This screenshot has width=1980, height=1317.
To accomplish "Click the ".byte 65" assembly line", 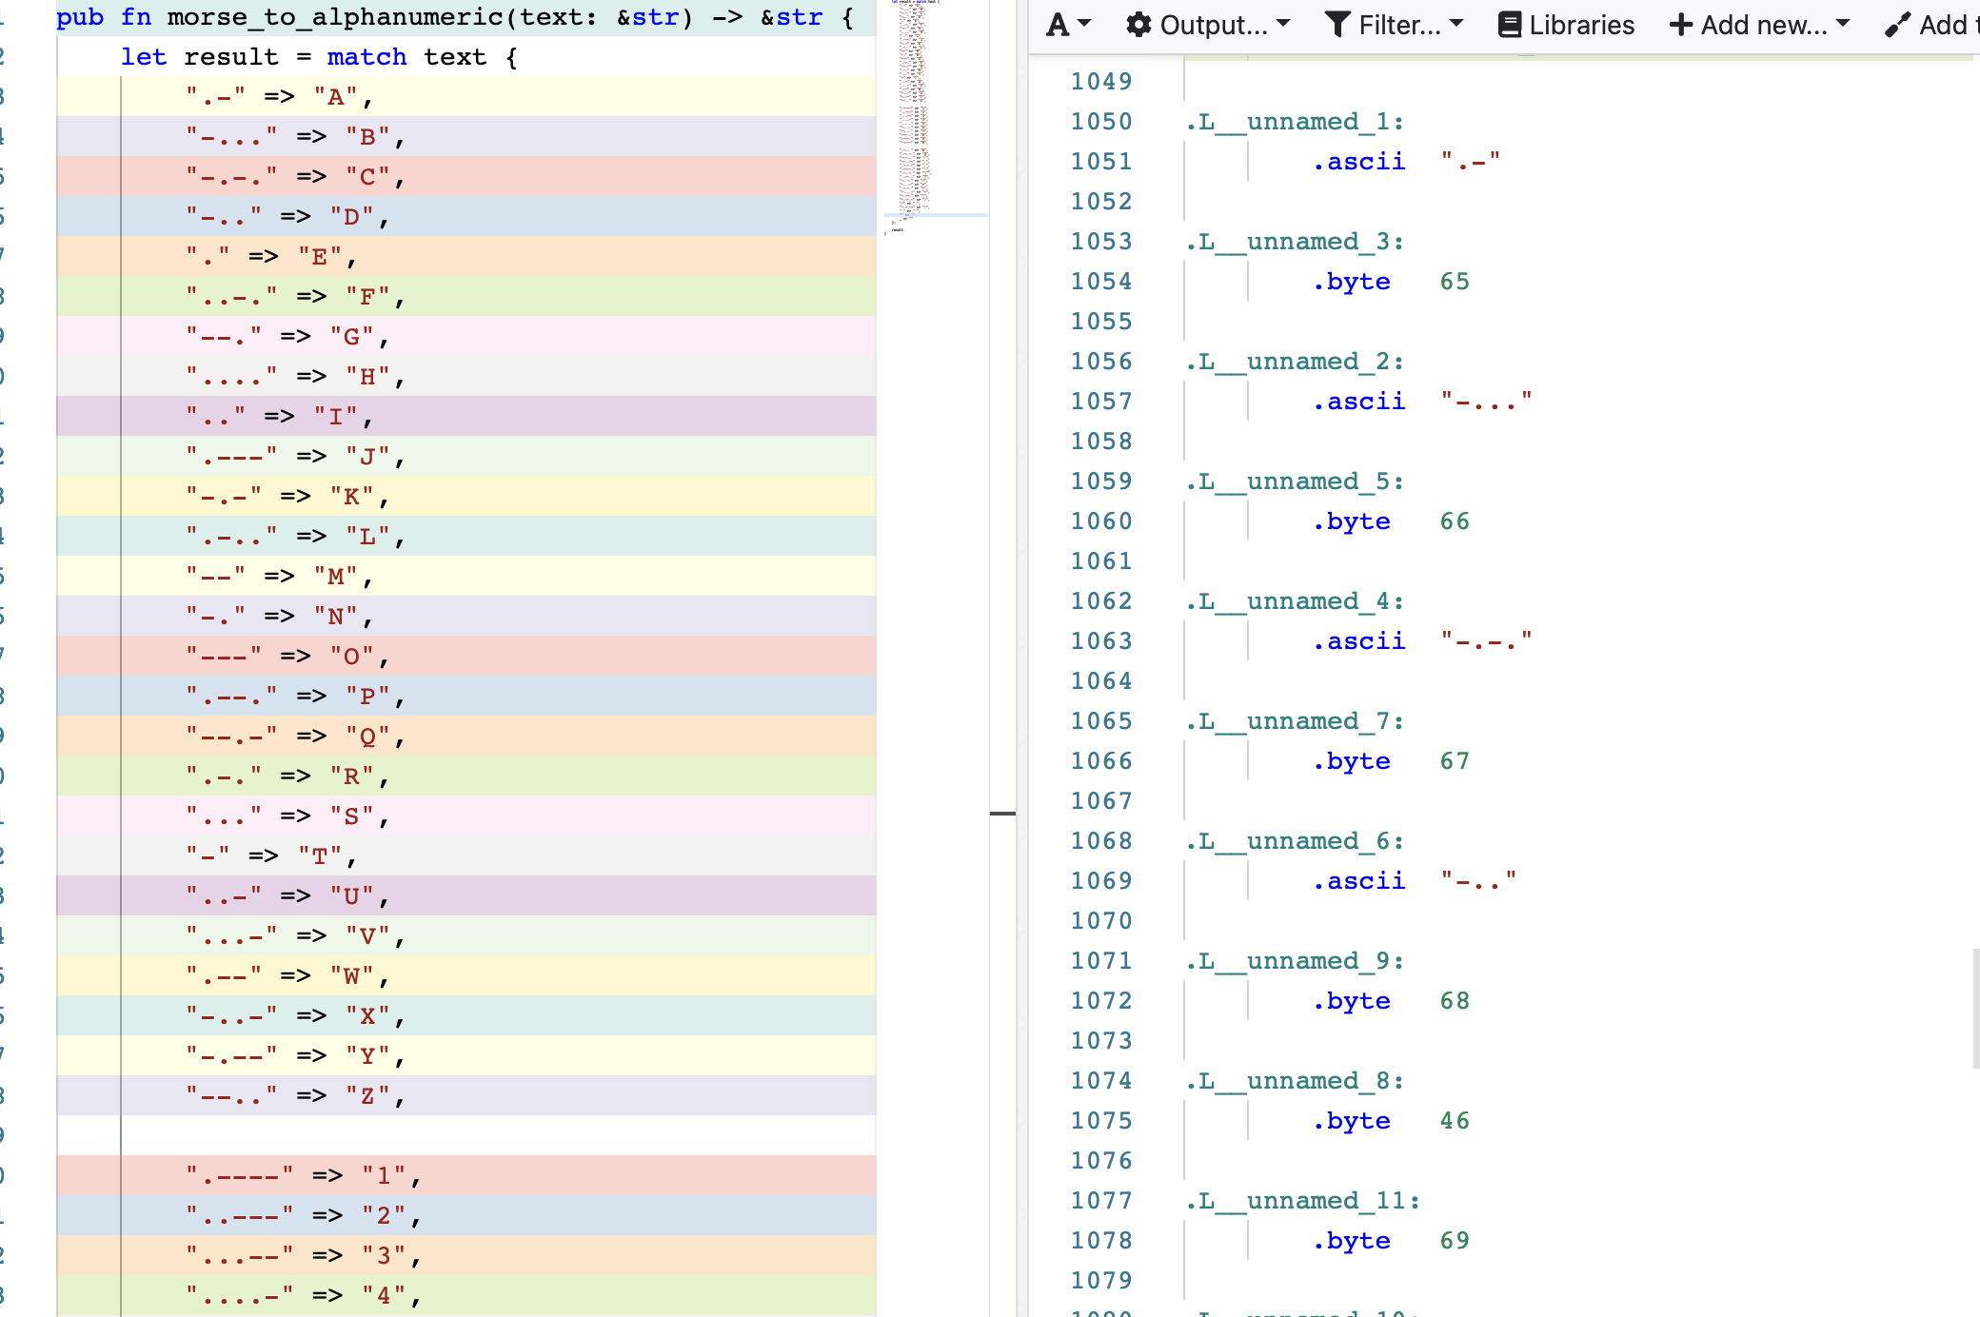I will [1390, 282].
